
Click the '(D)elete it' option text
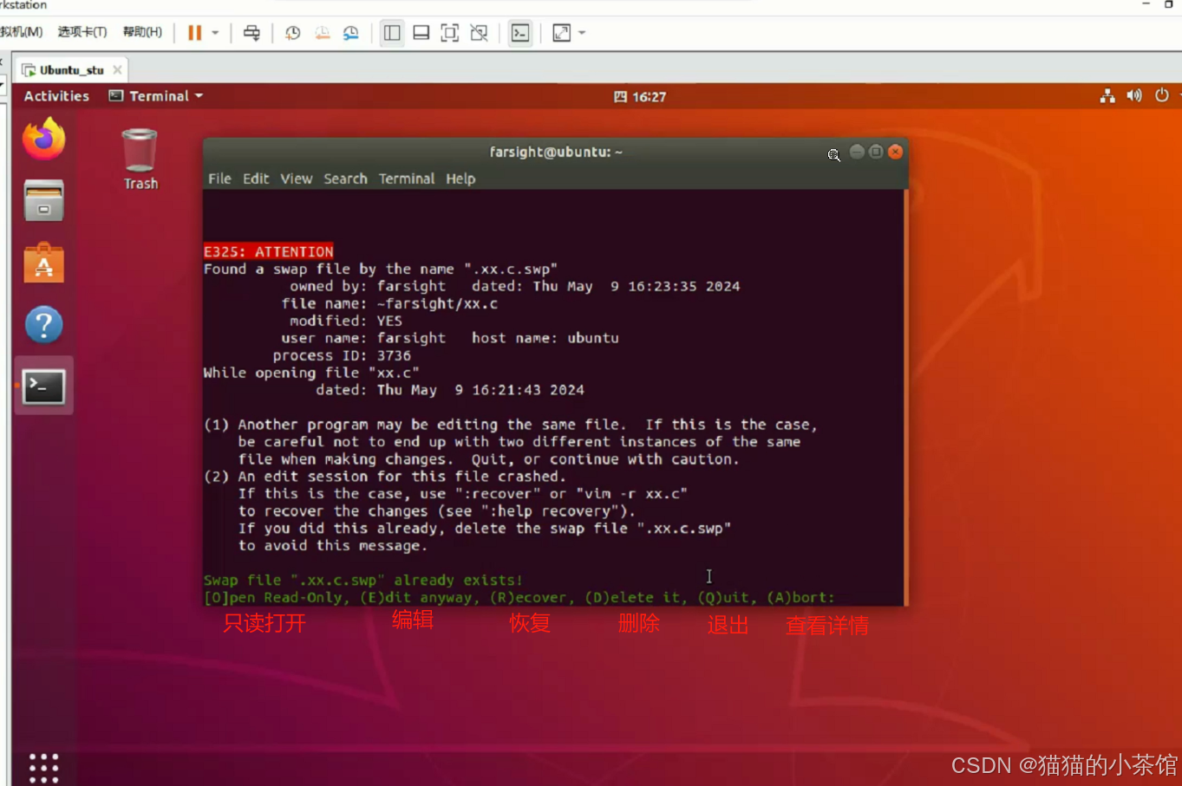pyautogui.click(x=632, y=597)
